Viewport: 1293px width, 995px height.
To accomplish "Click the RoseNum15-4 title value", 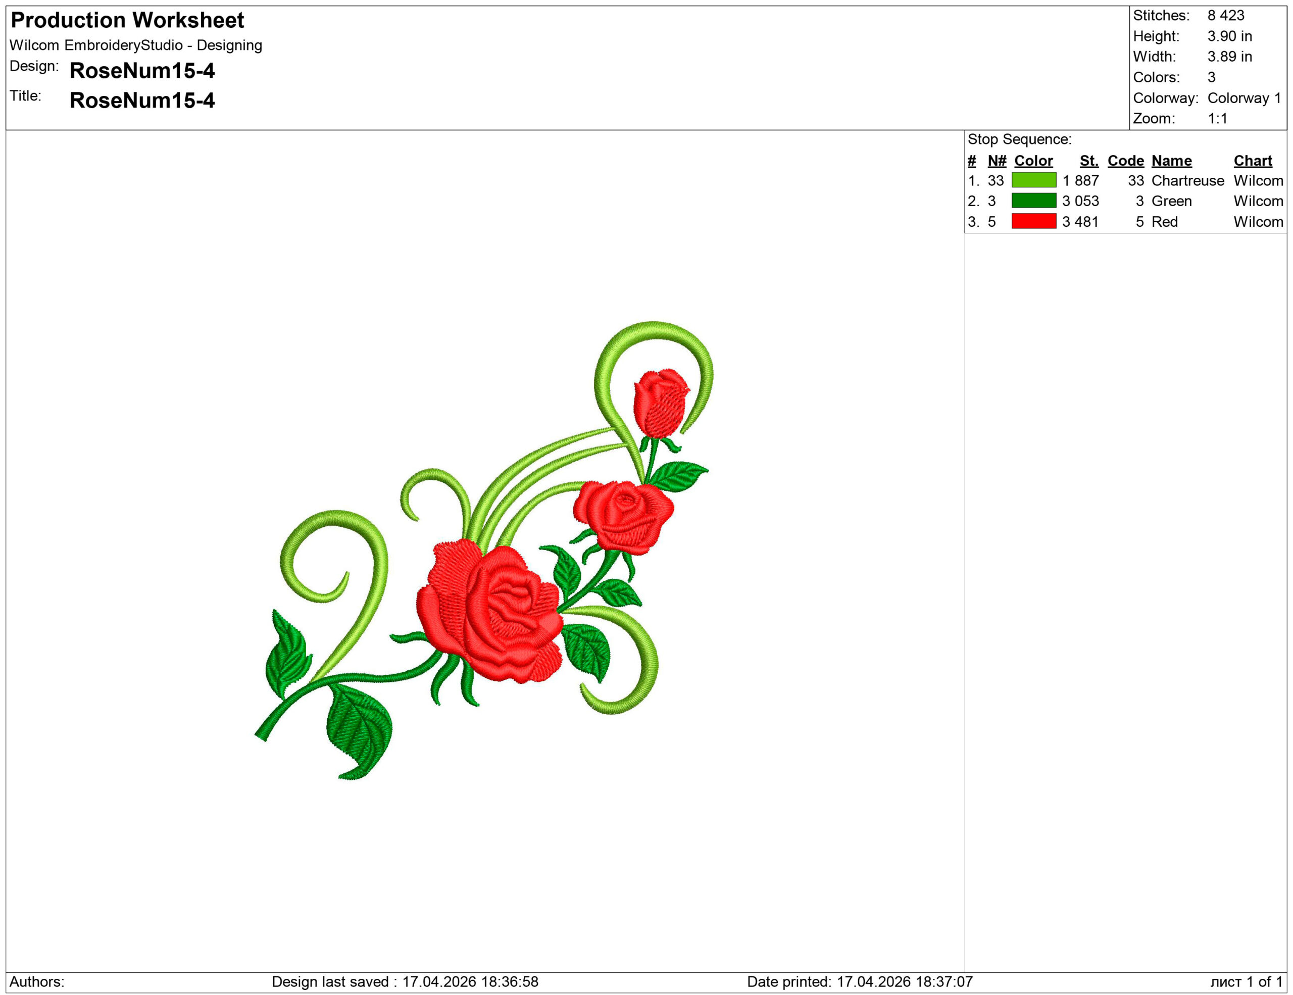I will pos(142,100).
